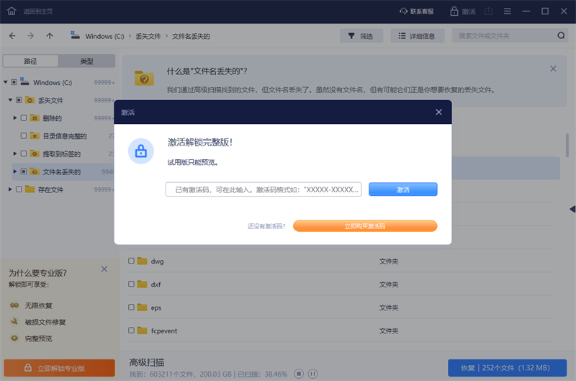Select the dwg folder icon

[x=142, y=261]
